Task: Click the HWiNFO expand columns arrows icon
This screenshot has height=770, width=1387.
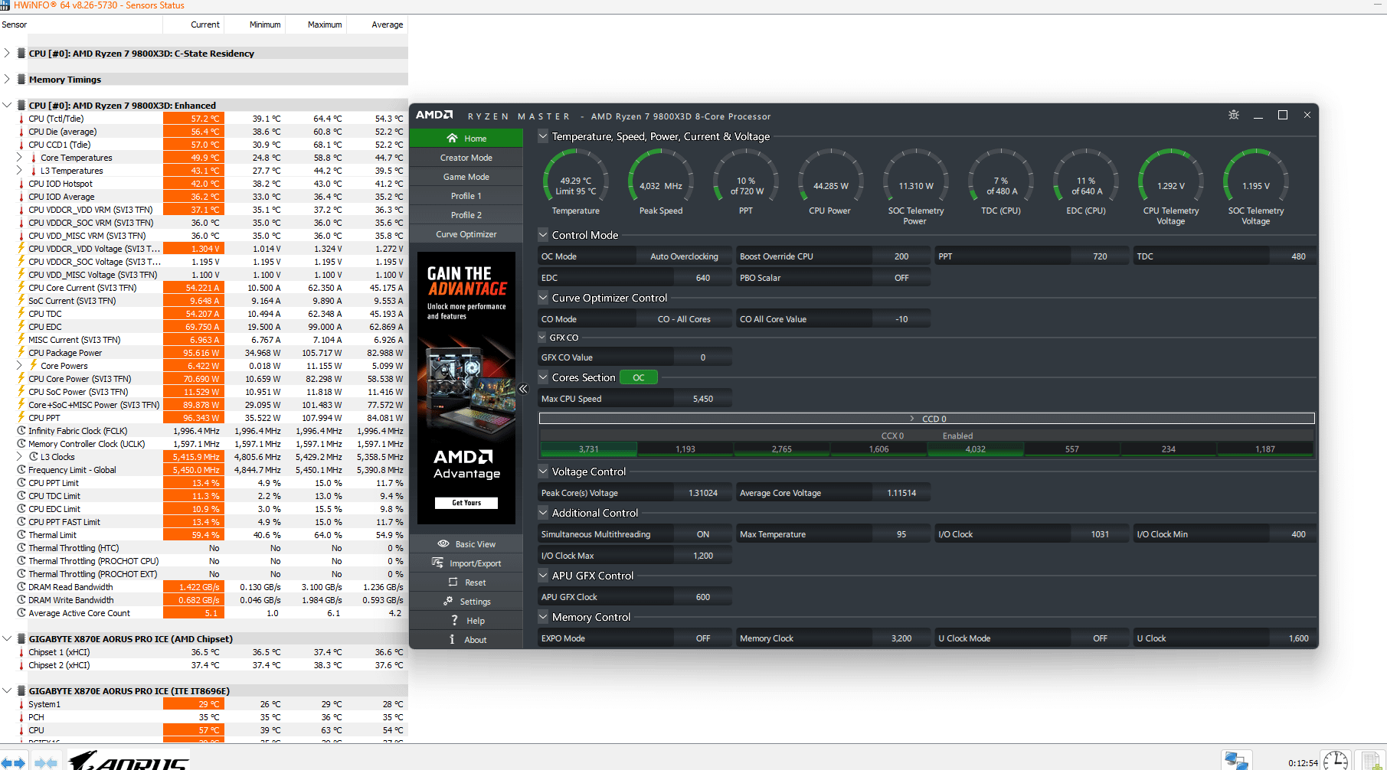Action: tap(14, 762)
